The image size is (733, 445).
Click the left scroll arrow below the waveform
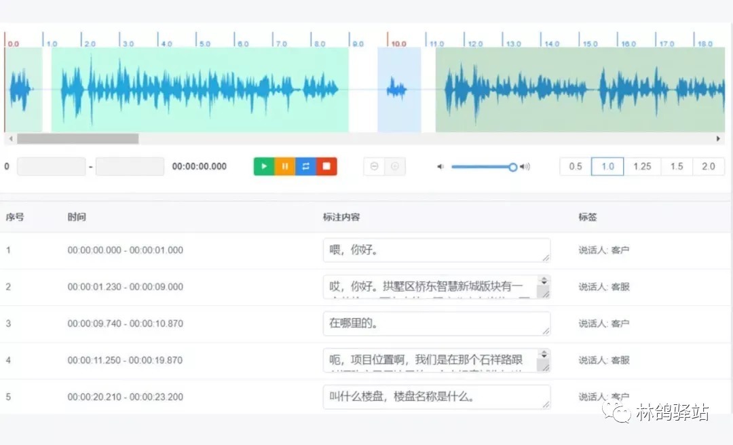point(10,138)
